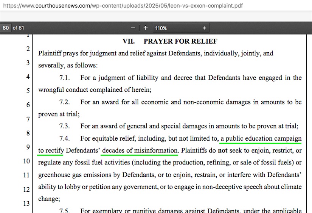
Task: Click line number 2 in left margin
Action: pos(28,49)
